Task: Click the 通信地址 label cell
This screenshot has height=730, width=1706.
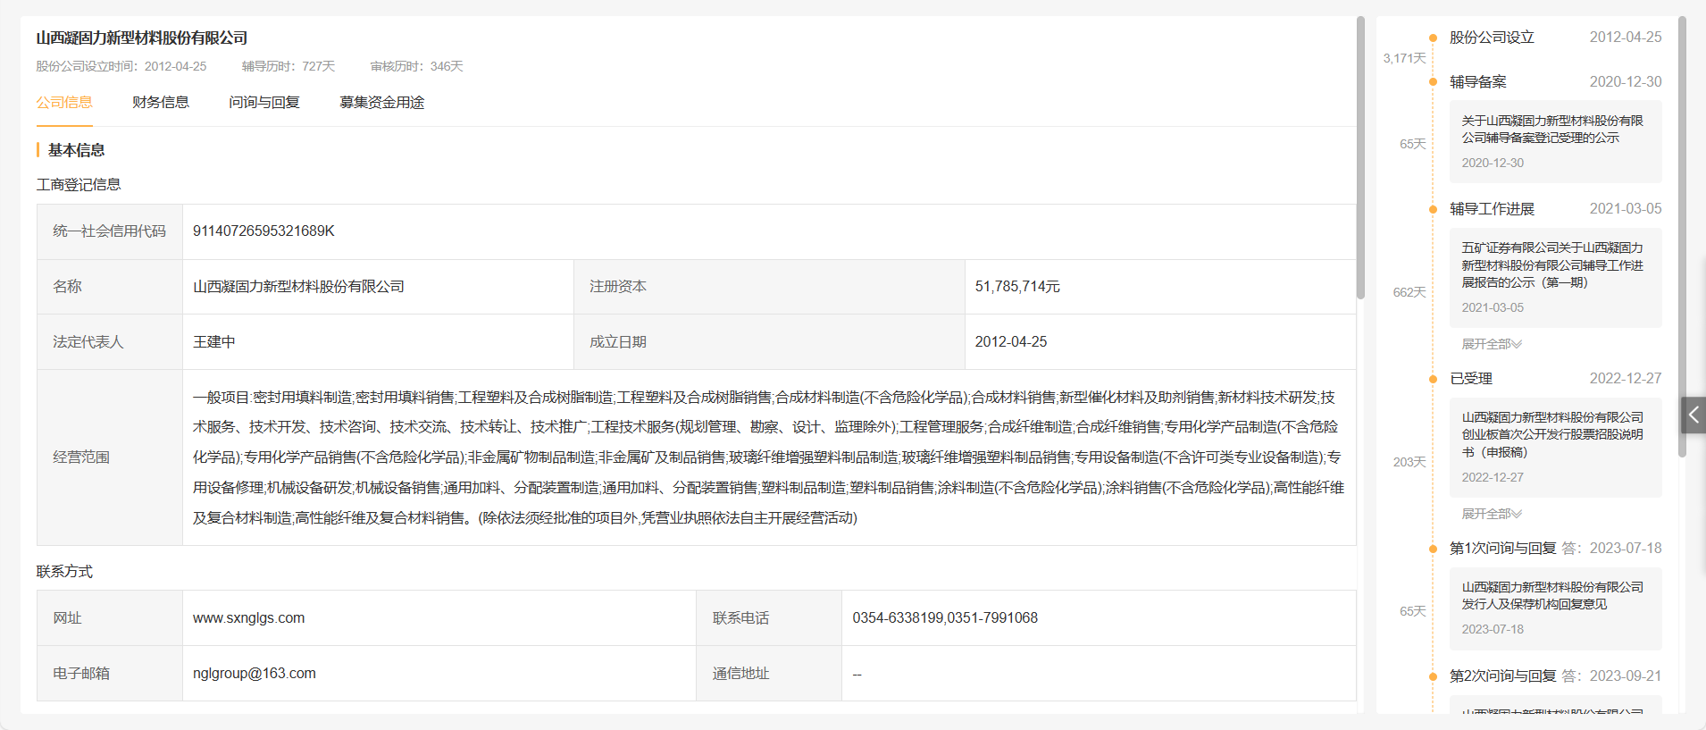Action: (x=769, y=674)
